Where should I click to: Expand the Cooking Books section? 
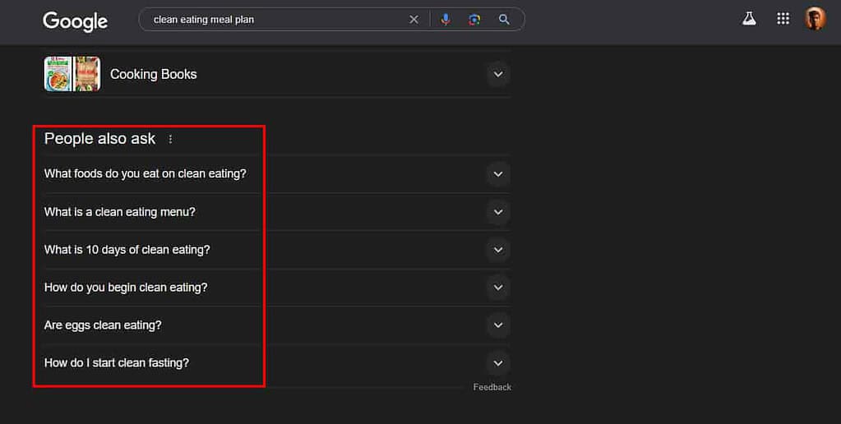tap(497, 74)
